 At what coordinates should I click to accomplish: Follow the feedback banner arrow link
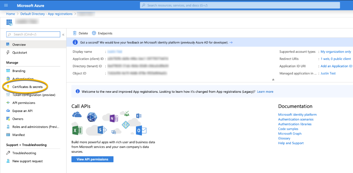coord(231,43)
